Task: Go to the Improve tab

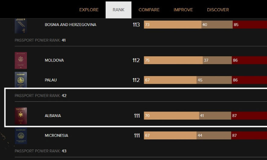Action: click(183, 10)
